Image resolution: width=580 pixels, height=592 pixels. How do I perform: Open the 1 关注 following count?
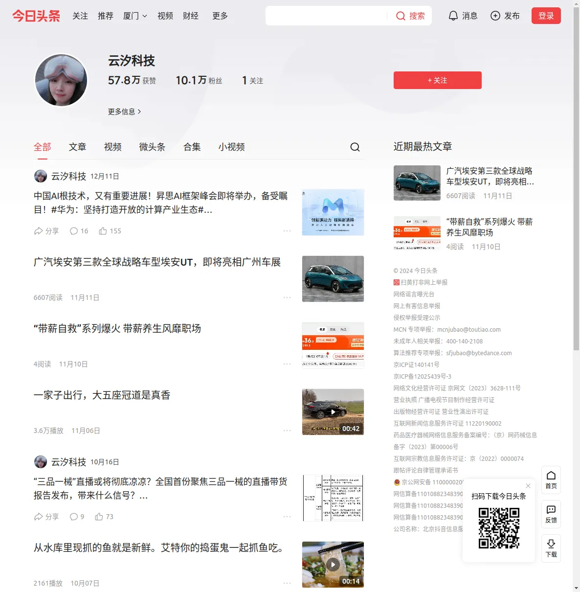point(253,80)
